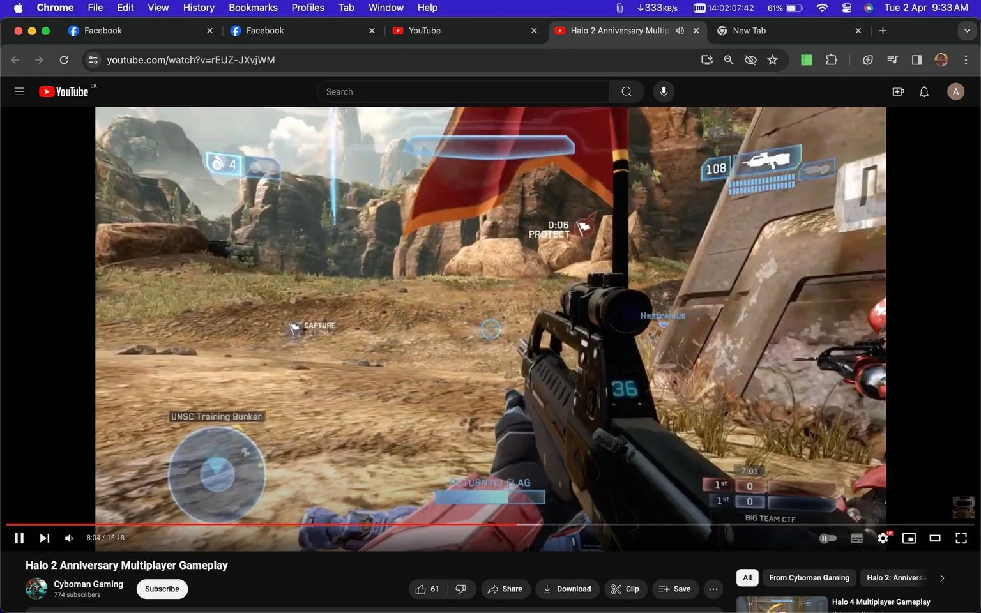Dislike the video
981x613 pixels.
tap(461, 589)
